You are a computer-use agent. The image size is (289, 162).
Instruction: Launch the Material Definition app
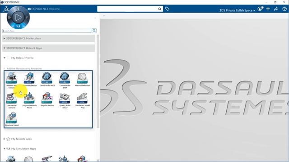pyautogui.click(x=82, y=79)
